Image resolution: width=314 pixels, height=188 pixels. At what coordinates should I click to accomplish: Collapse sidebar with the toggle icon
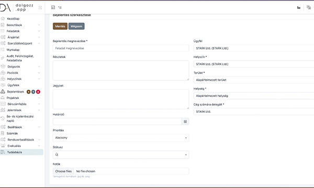(x=40, y=8)
